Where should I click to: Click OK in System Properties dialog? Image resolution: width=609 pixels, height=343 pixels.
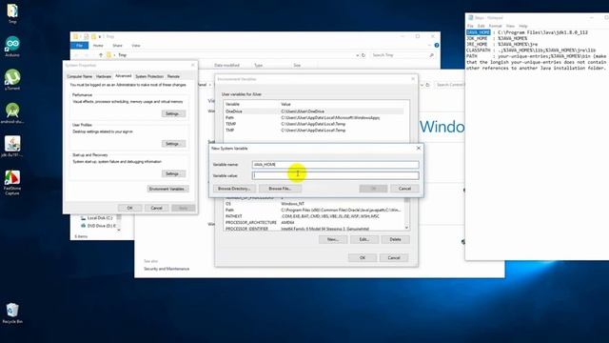click(129, 208)
